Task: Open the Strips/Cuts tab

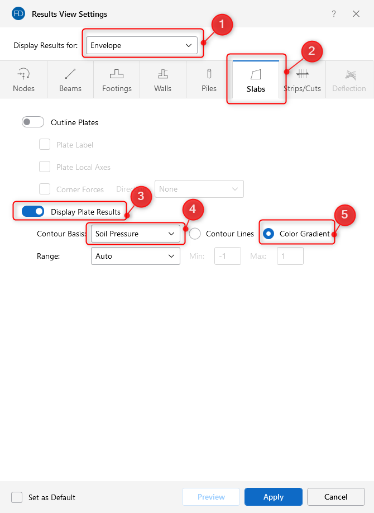Action: pyautogui.click(x=303, y=79)
